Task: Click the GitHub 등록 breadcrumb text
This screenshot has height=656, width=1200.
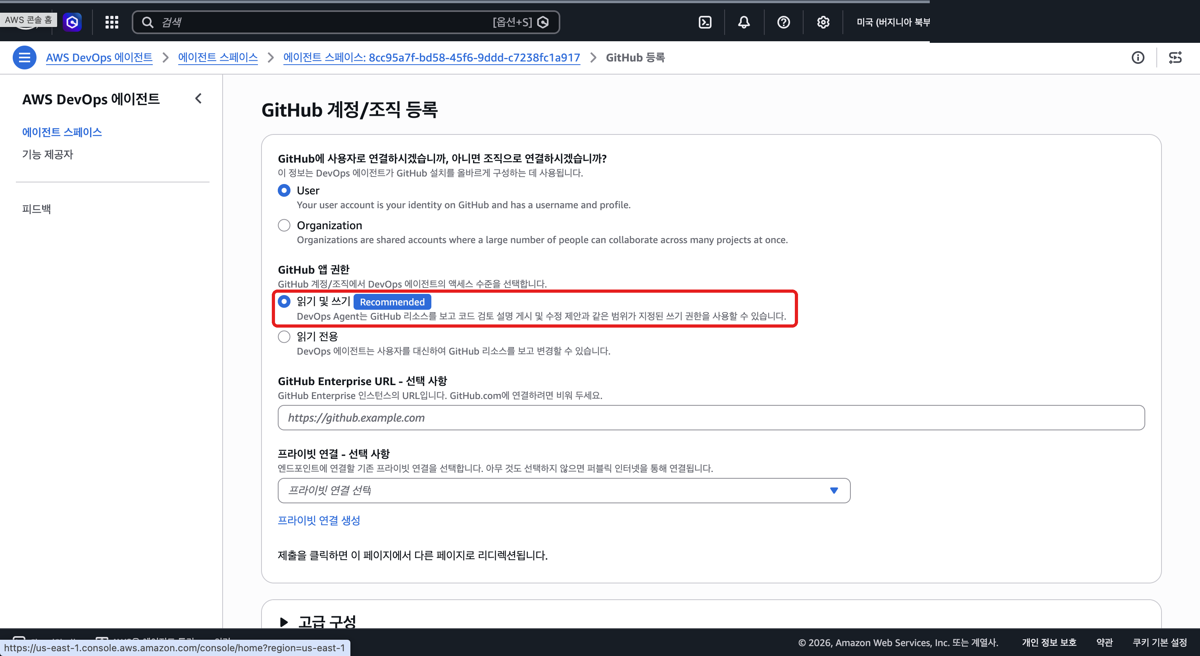Action: 635,58
